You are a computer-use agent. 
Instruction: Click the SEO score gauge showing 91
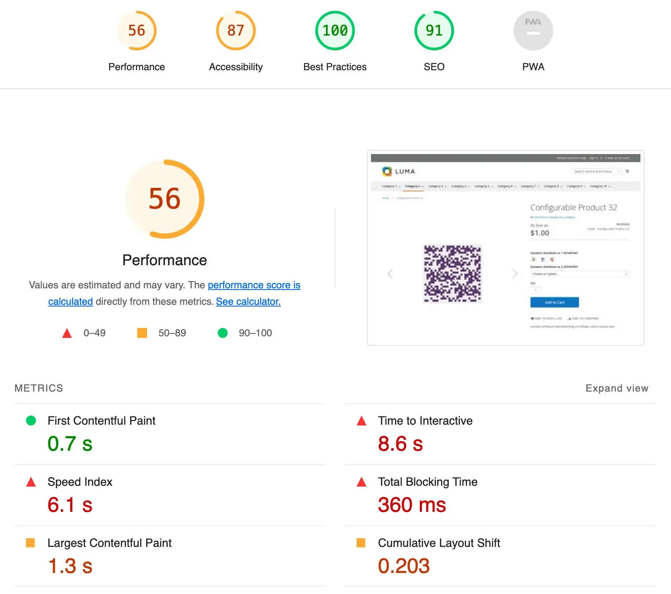click(x=434, y=31)
